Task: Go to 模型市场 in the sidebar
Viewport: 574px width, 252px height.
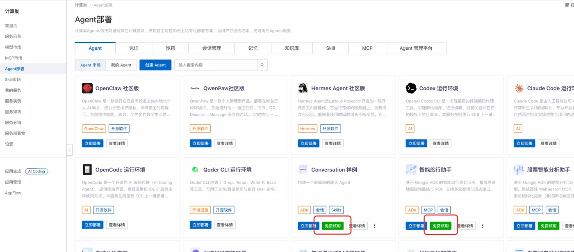Action: pos(13,47)
